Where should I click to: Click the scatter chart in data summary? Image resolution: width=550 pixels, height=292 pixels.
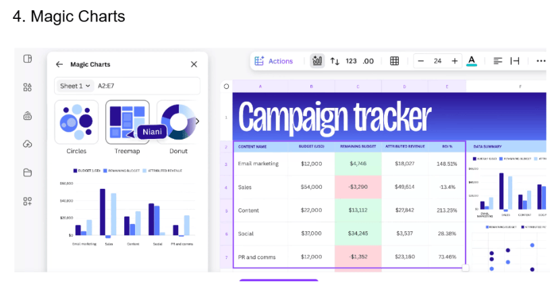tap(508, 248)
